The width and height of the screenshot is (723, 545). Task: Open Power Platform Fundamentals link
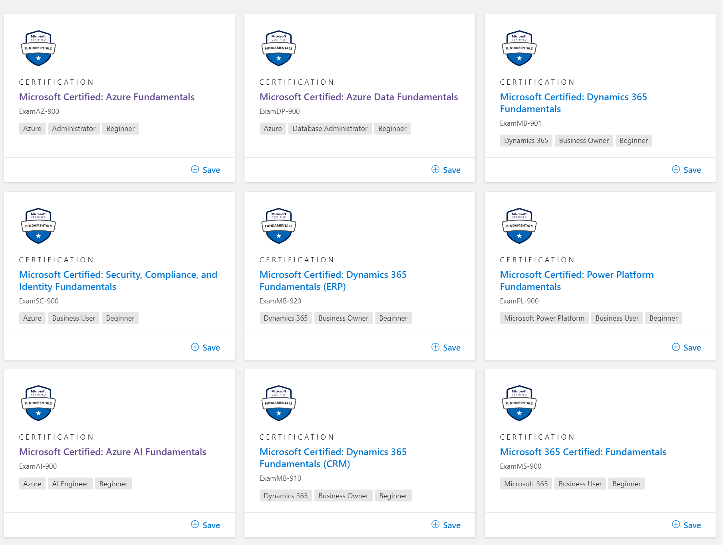tap(577, 281)
